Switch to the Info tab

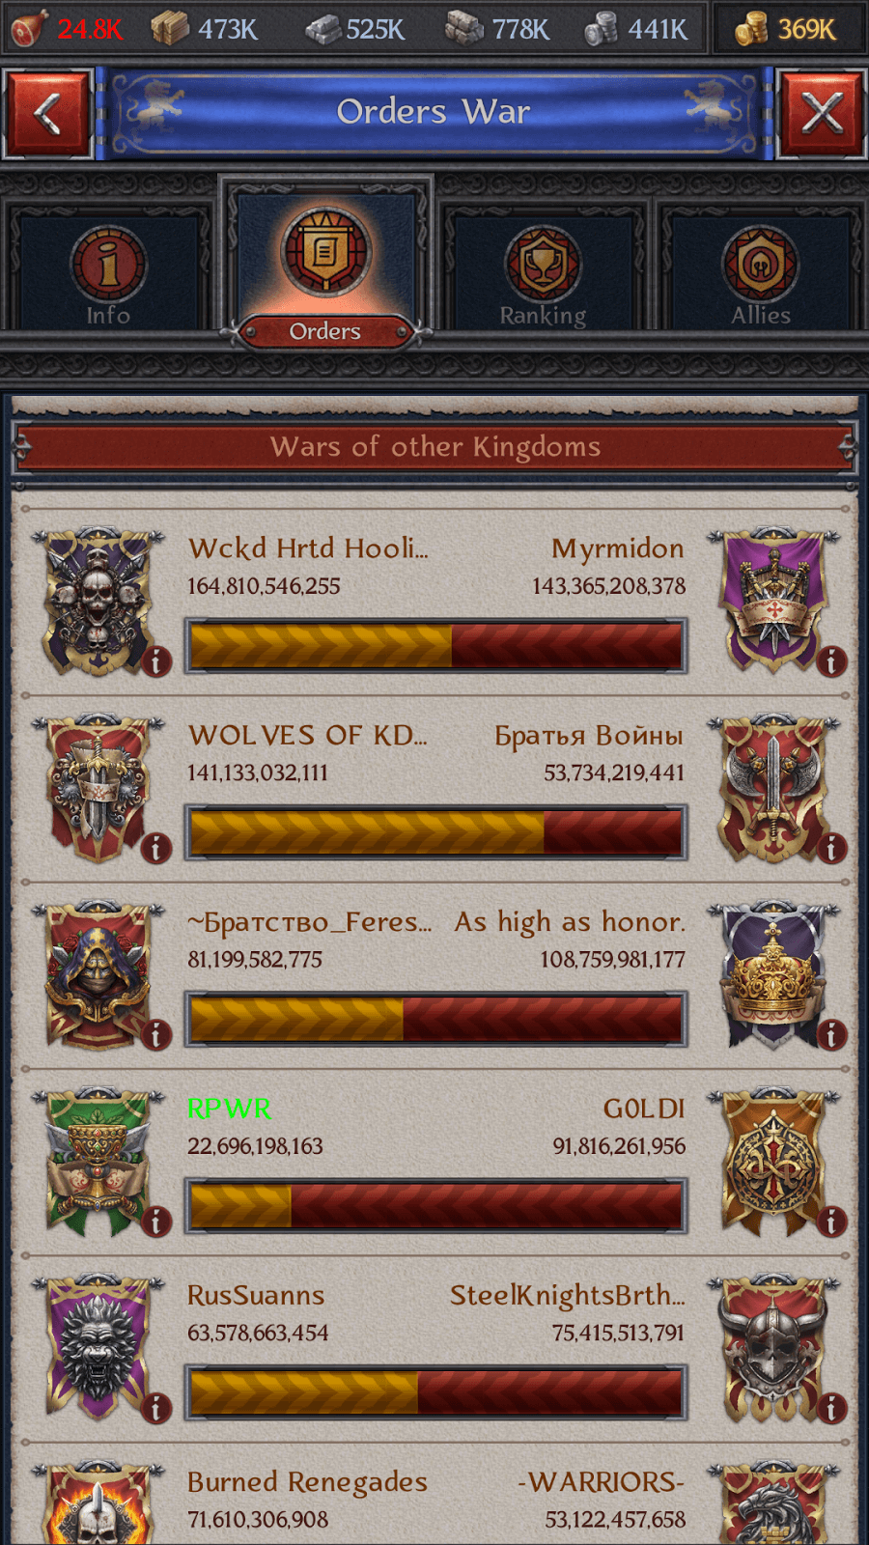click(108, 268)
